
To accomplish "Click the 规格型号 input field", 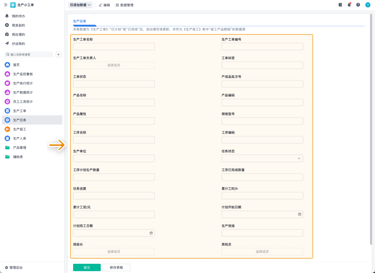I will [x=262, y=121].
